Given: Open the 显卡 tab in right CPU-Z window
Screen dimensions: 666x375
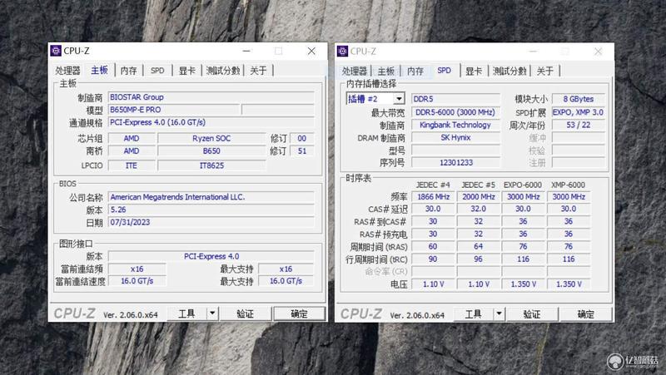Looking at the screenshot, I should (x=474, y=71).
